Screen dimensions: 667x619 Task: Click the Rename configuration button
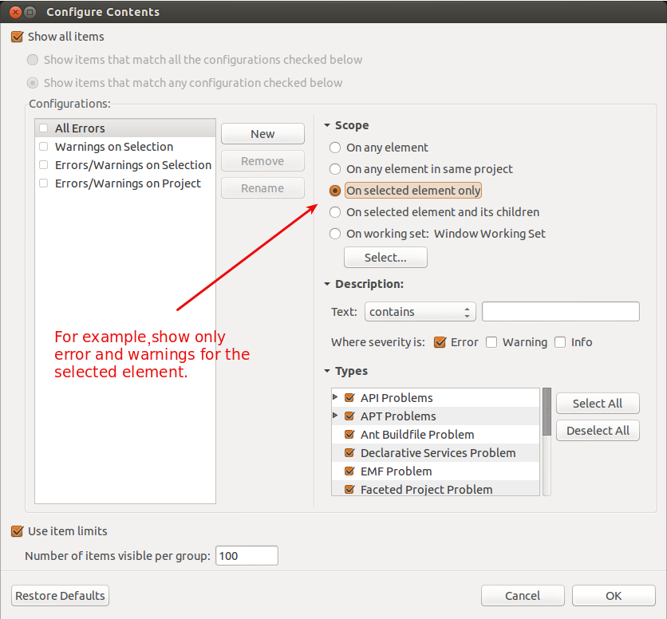(262, 188)
